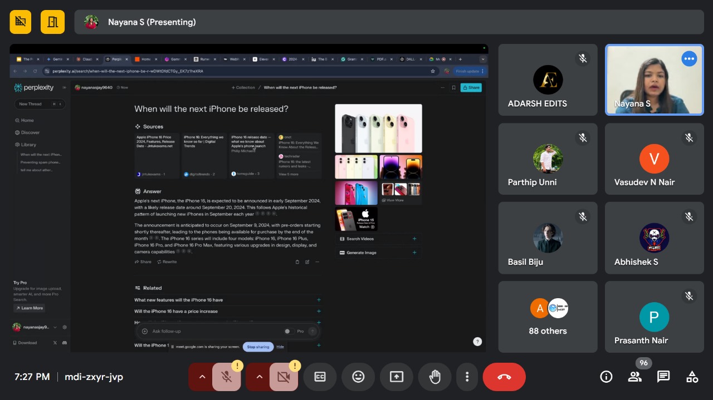The width and height of the screenshot is (713, 400).
Task: Click the browser back arrow
Action: pos(15,71)
